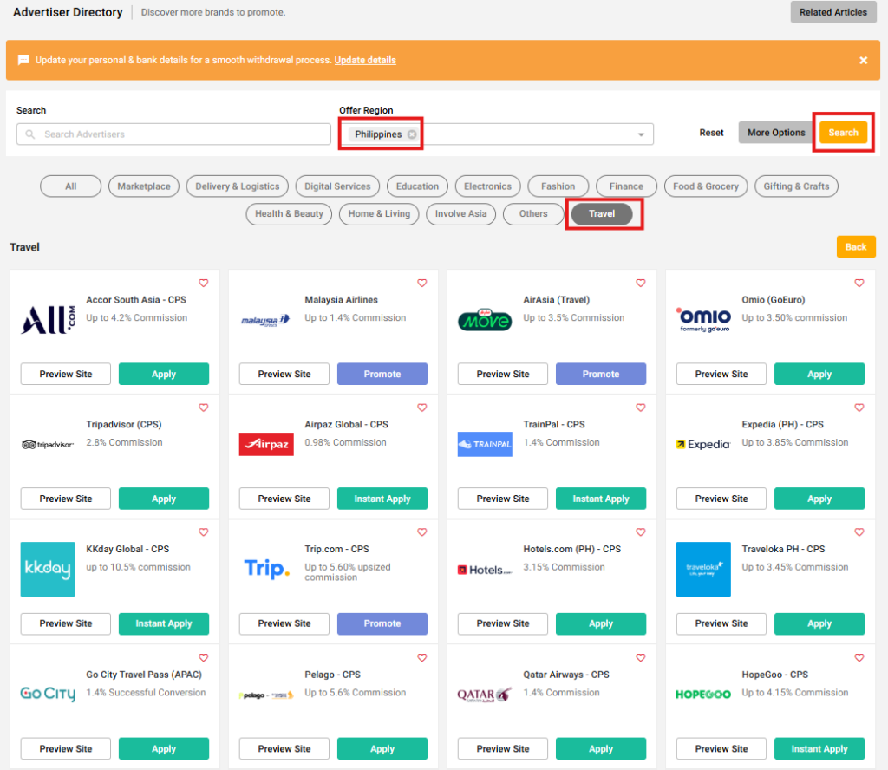Click the Traveloka logo image
Image resolution: width=888 pixels, height=770 pixels.
pos(703,569)
